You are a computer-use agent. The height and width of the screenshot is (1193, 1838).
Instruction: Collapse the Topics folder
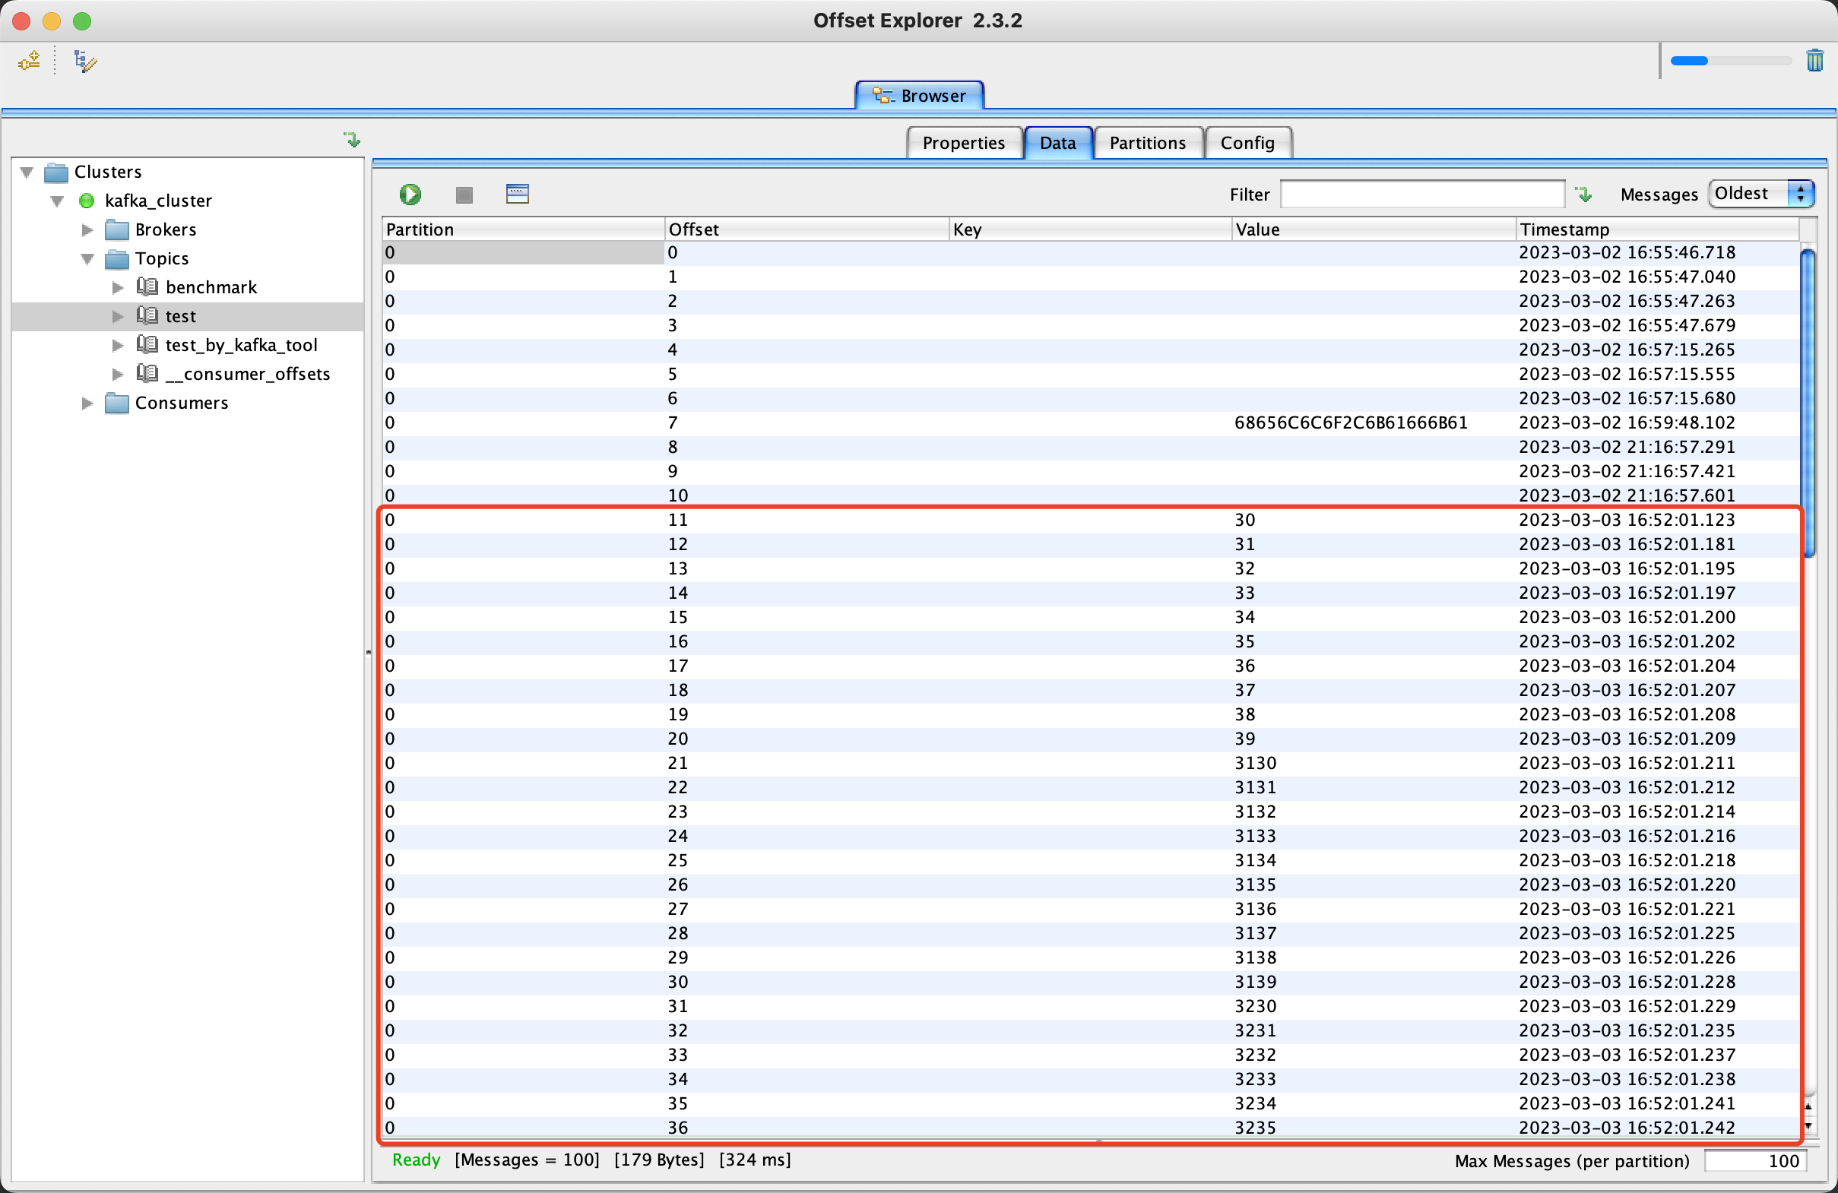87,258
